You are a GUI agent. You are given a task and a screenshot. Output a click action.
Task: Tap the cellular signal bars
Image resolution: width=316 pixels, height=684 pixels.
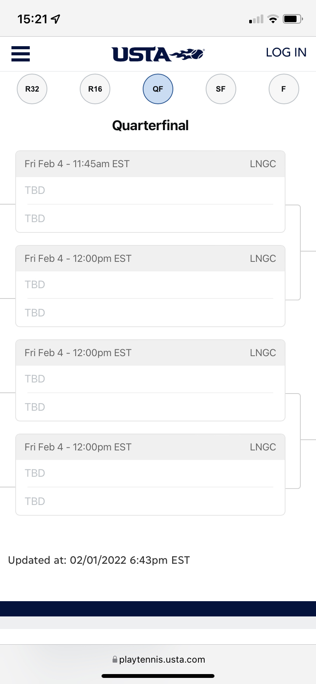click(256, 19)
